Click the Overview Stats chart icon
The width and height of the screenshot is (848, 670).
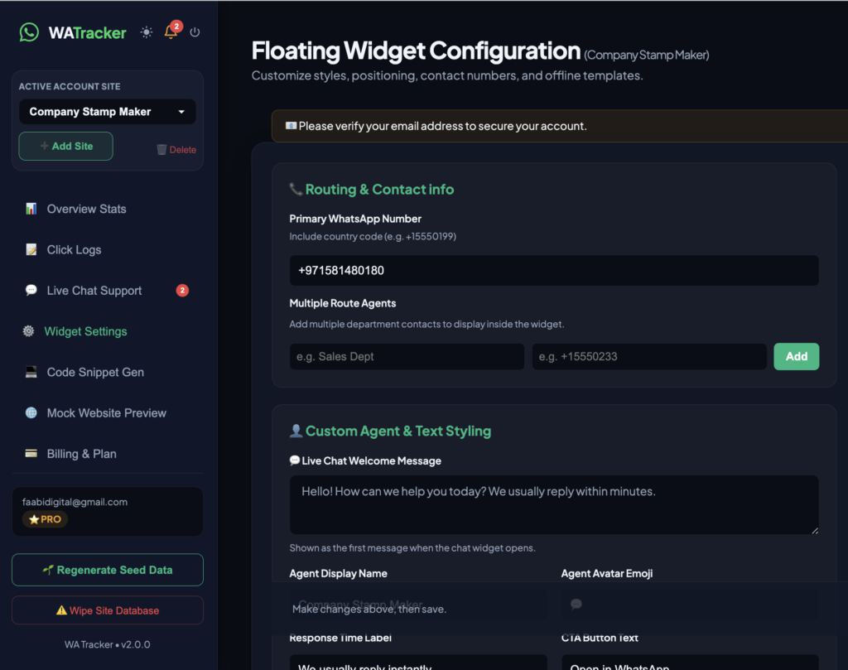(31, 209)
